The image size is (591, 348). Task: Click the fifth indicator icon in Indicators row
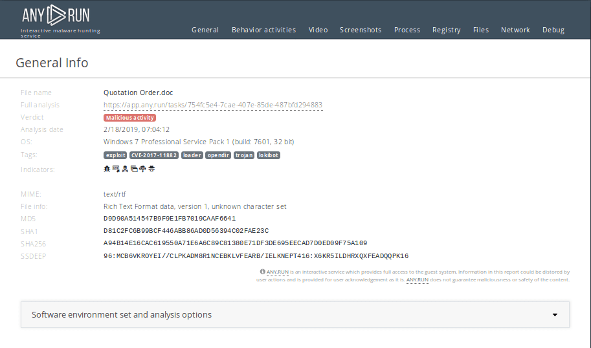(x=142, y=169)
